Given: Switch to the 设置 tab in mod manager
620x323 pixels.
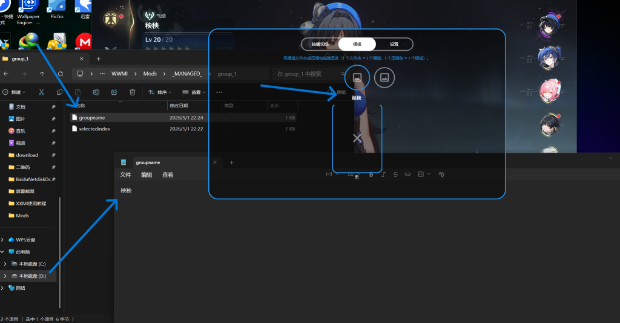Looking at the screenshot, I should tap(394, 44).
